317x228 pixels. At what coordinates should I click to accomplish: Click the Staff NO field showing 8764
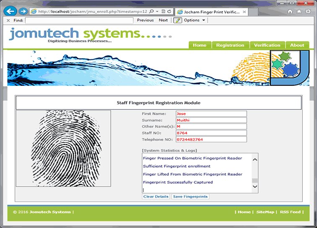click(x=211, y=133)
